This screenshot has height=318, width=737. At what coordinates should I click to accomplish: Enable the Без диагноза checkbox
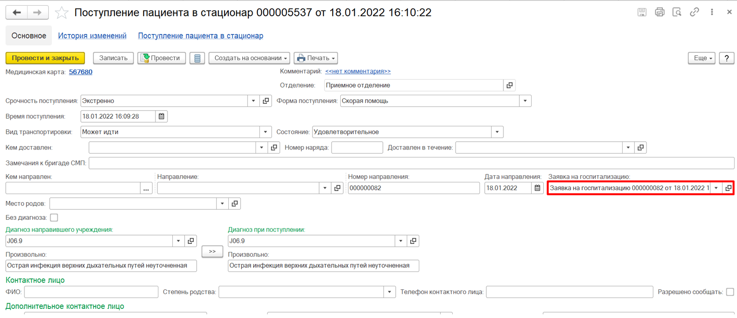(x=54, y=217)
